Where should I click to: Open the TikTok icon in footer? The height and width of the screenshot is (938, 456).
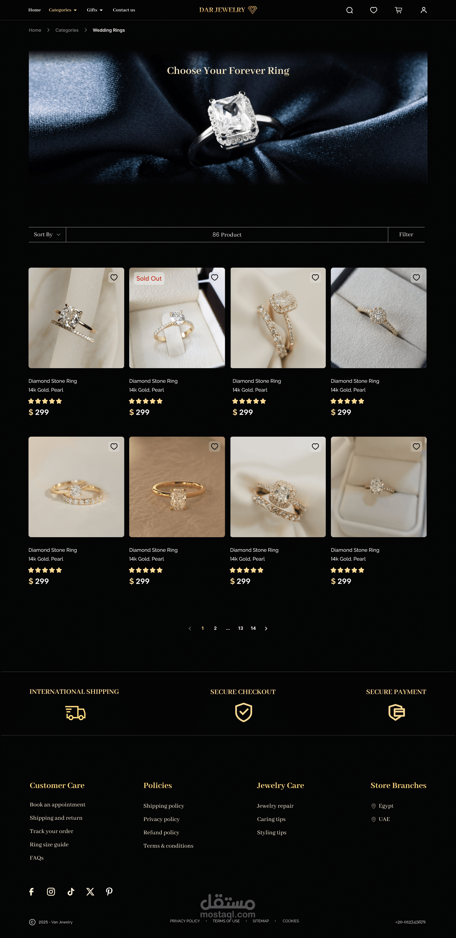[x=71, y=891]
